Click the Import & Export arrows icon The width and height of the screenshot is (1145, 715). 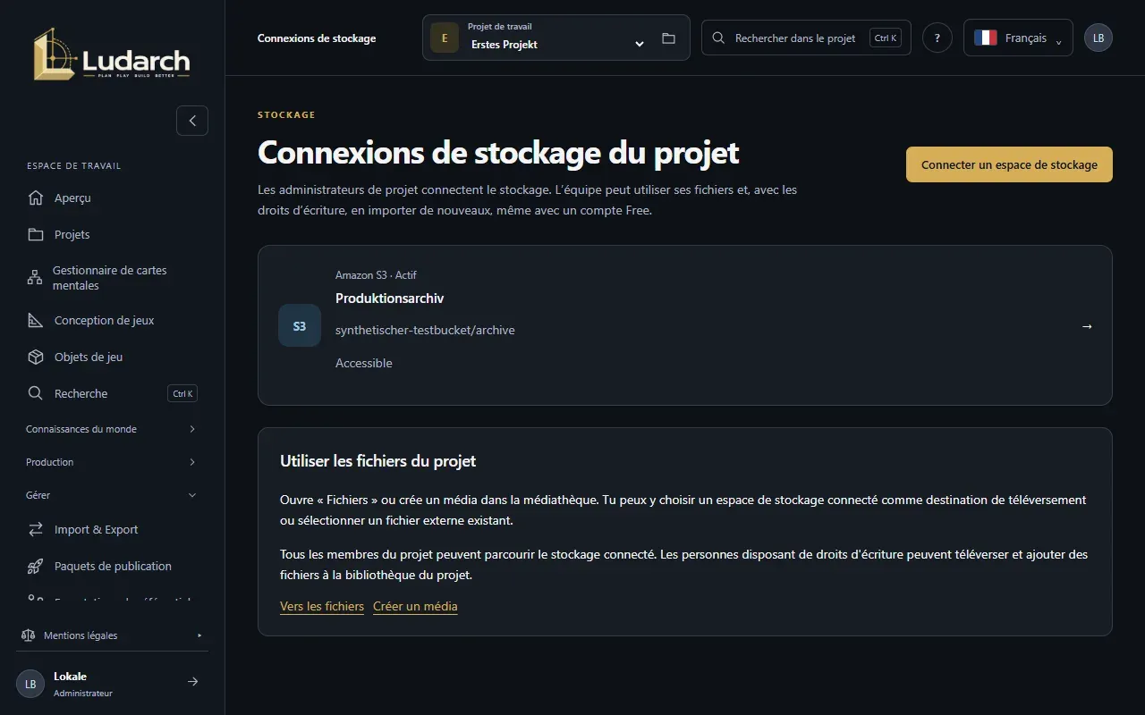[x=36, y=529]
